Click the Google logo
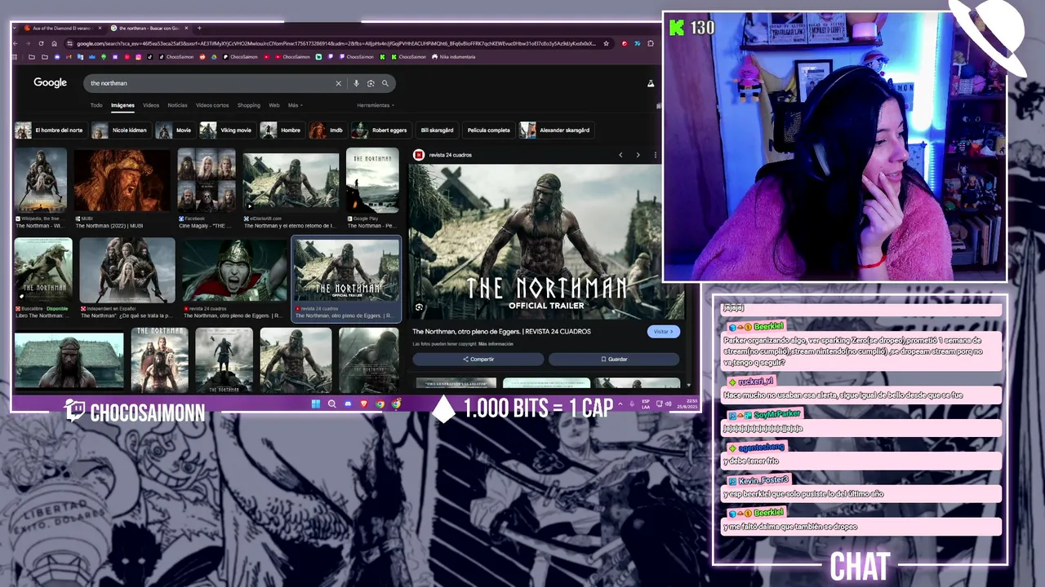 [50, 82]
